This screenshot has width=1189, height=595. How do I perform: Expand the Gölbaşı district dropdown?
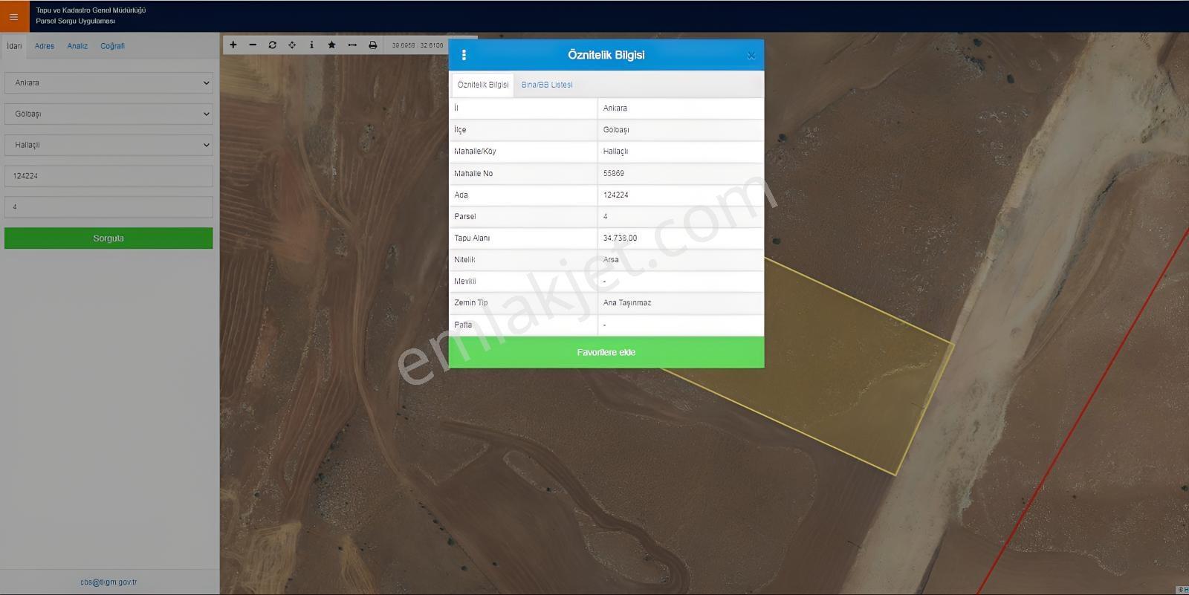108,114
